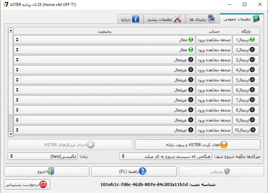
Task: Click the terminal list scrollbar down arrow
Action: coord(10,134)
